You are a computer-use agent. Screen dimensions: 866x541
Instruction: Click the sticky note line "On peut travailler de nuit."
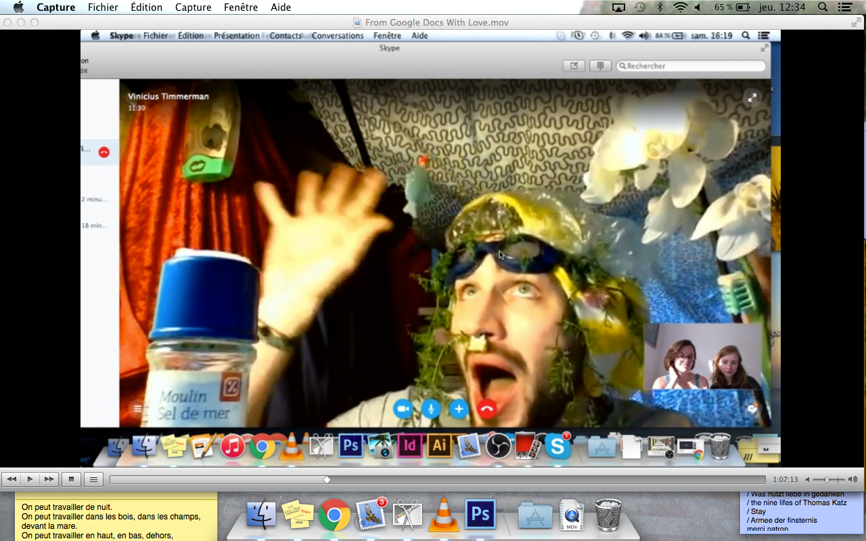coord(67,507)
